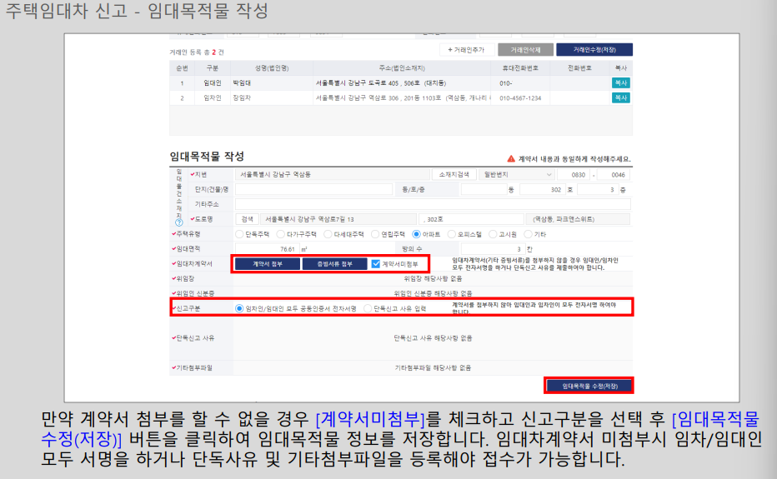The width and height of the screenshot is (777, 479).
Task: Select the 아파트 housing type
Action: pyautogui.click(x=416, y=234)
